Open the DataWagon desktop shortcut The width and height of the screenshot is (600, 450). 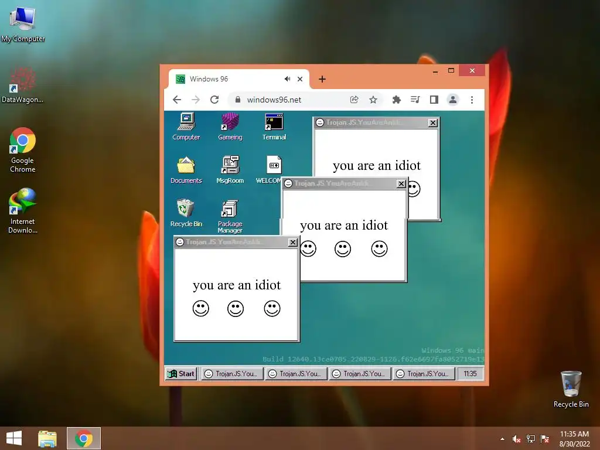(23, 85)
